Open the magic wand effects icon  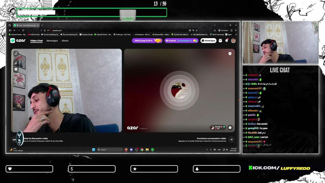16,63
